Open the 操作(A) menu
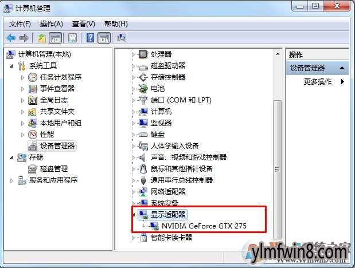 (x=52, y=24)
